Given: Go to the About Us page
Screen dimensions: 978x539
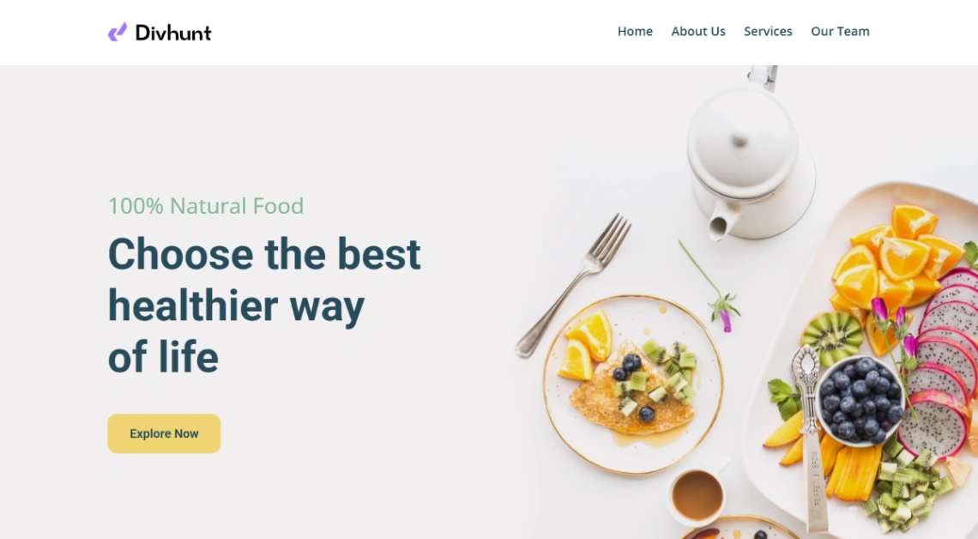Looking at the screenshot, I should coord(698,31).
